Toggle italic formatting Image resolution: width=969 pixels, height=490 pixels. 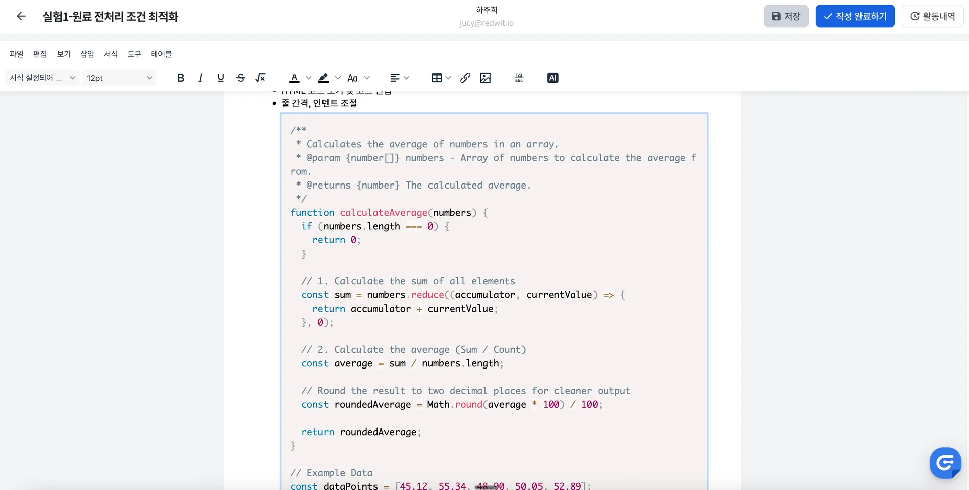(200, 78)
